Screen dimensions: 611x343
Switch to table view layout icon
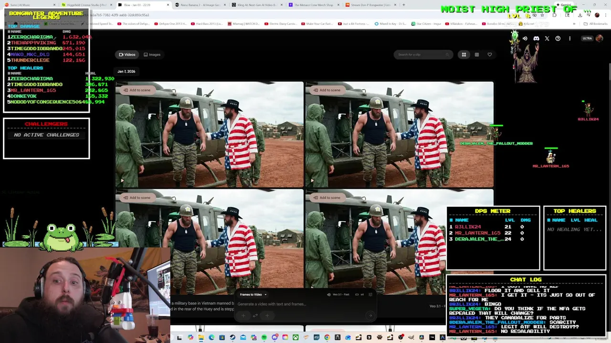coord(476,55)
